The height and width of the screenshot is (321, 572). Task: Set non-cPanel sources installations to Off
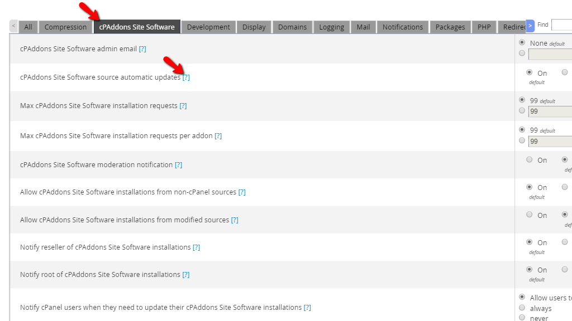click(x=565, y=187)
